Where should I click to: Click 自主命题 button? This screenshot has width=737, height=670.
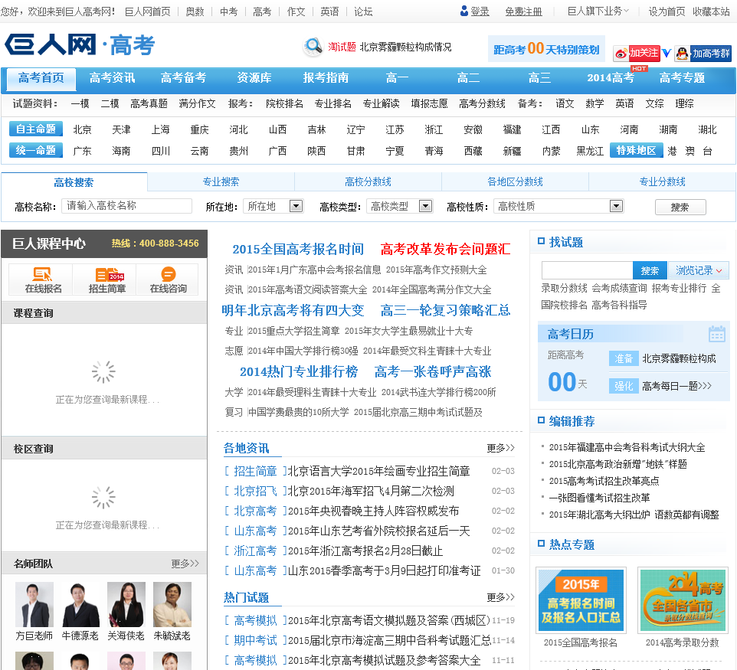click(x=36, y=129)
